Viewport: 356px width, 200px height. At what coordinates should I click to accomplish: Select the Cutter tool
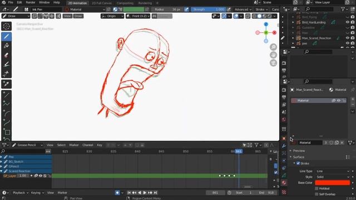point(6,74)
